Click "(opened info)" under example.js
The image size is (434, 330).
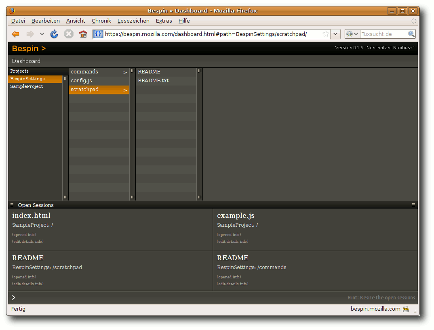[x=229, y=235]
